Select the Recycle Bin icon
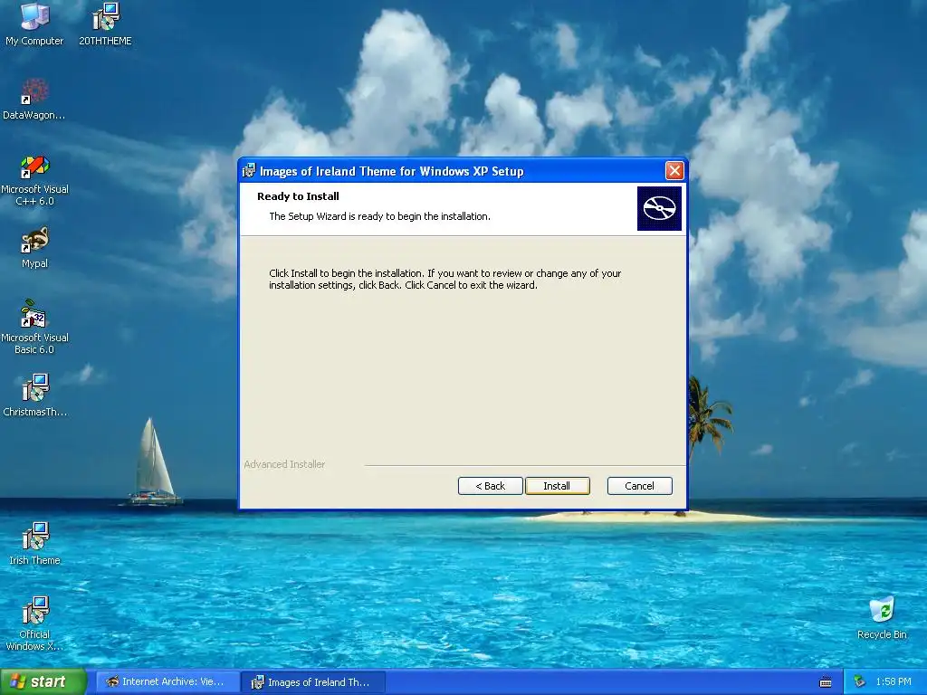The height and width of the screenshot is (695, 927). coord(882,618)
